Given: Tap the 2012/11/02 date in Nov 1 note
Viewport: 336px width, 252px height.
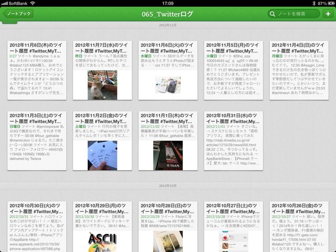Looking at the screenshot, I should tap(150, 127).
